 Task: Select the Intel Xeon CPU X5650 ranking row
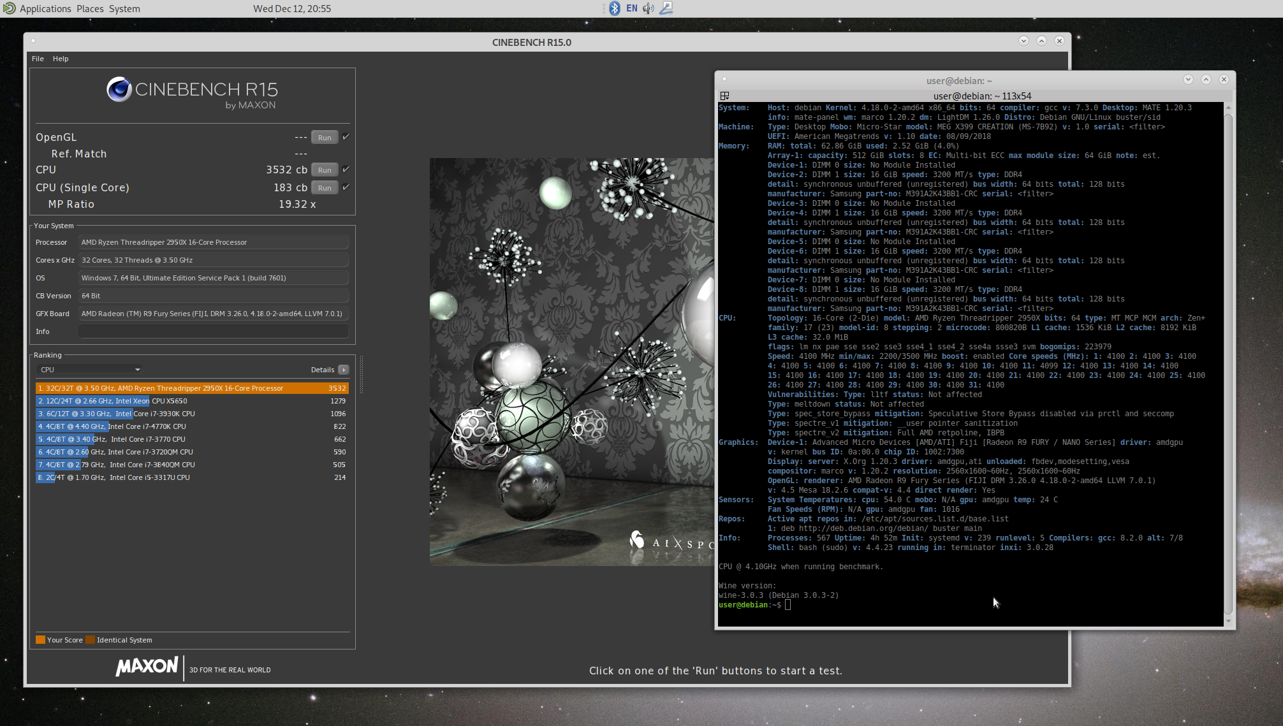pos(192,401)
